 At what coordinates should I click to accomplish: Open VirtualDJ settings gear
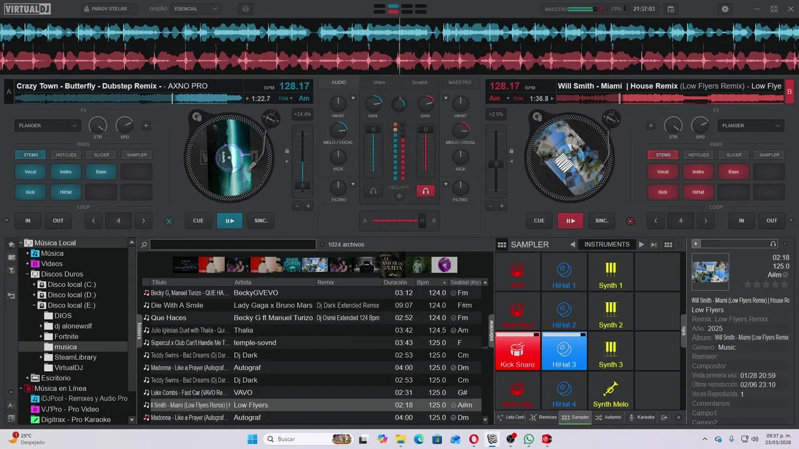pyautogui.click(x=725, y=9)
